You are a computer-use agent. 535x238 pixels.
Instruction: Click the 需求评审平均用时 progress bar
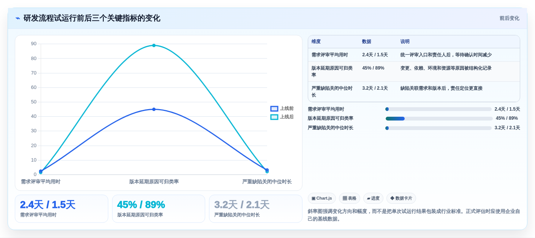438,109
